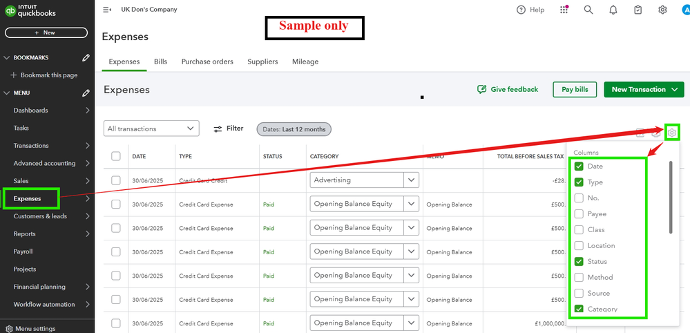The image size is (690, 333).
Task: Enable the Source column checkbox
Action: (x=579, y=293)
